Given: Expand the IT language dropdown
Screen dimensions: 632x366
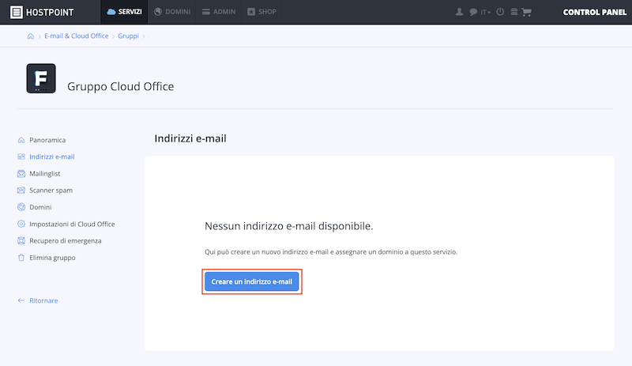Looking at the screenshot, I should pos(485,12).
